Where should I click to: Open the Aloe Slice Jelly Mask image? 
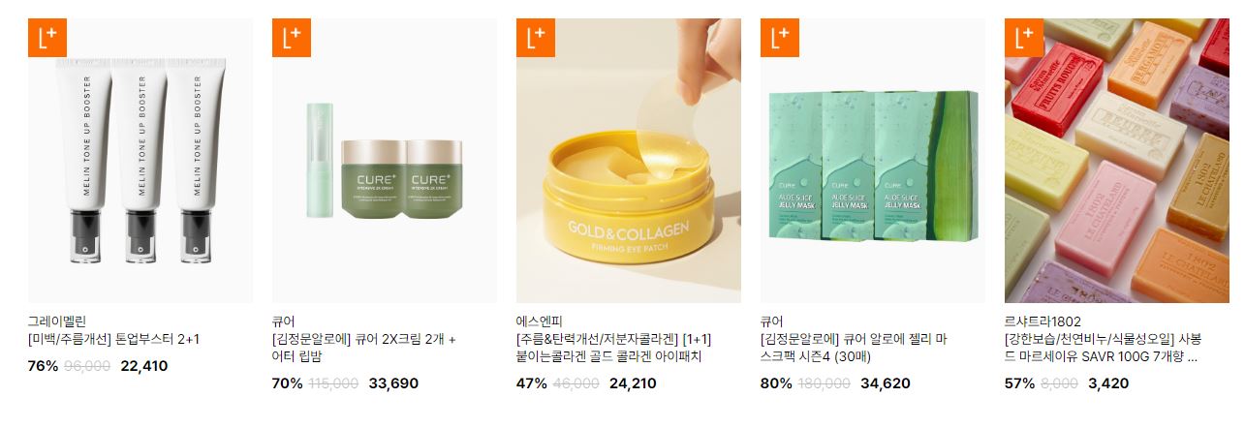[873, 161]
